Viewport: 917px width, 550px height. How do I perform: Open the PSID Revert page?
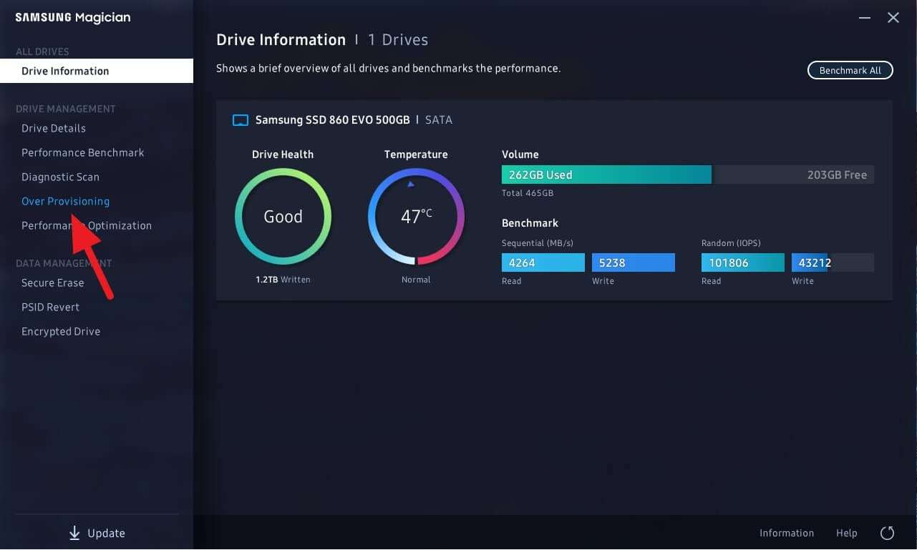(50, 307)
